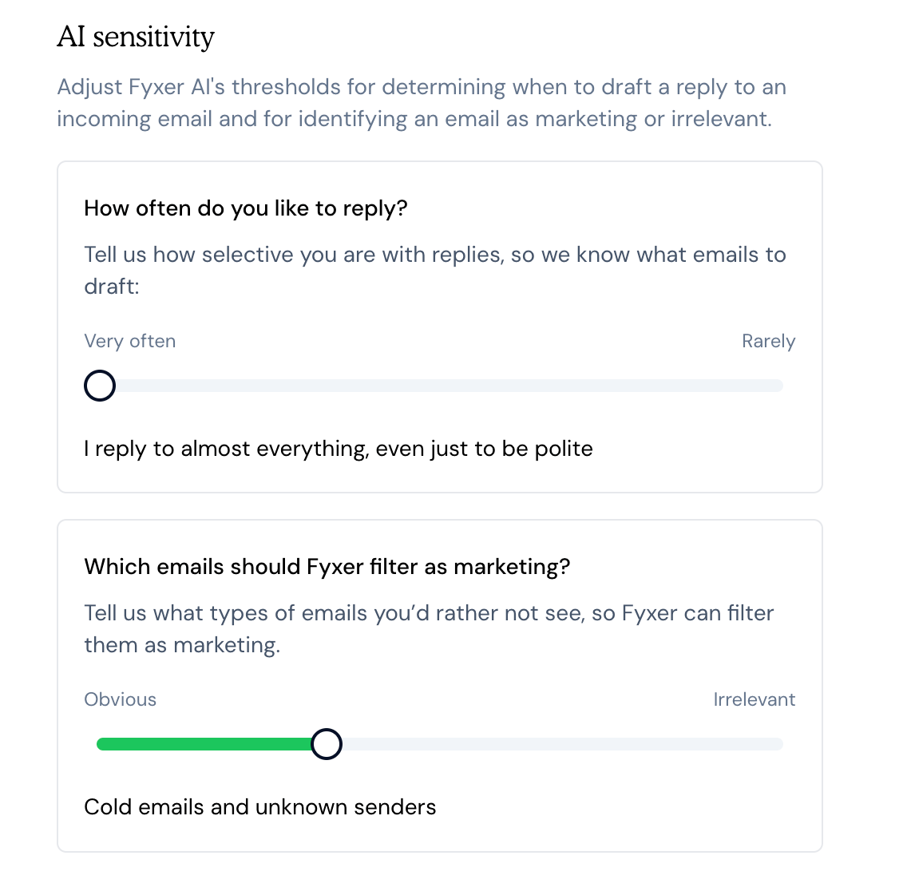Click the middle of the marketing filter slider
Image resolution: width=907 pixels, height=891 pixels.
pos(439,743)
